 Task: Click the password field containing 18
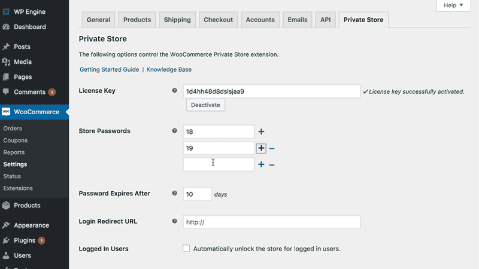(x=219, y=132)
